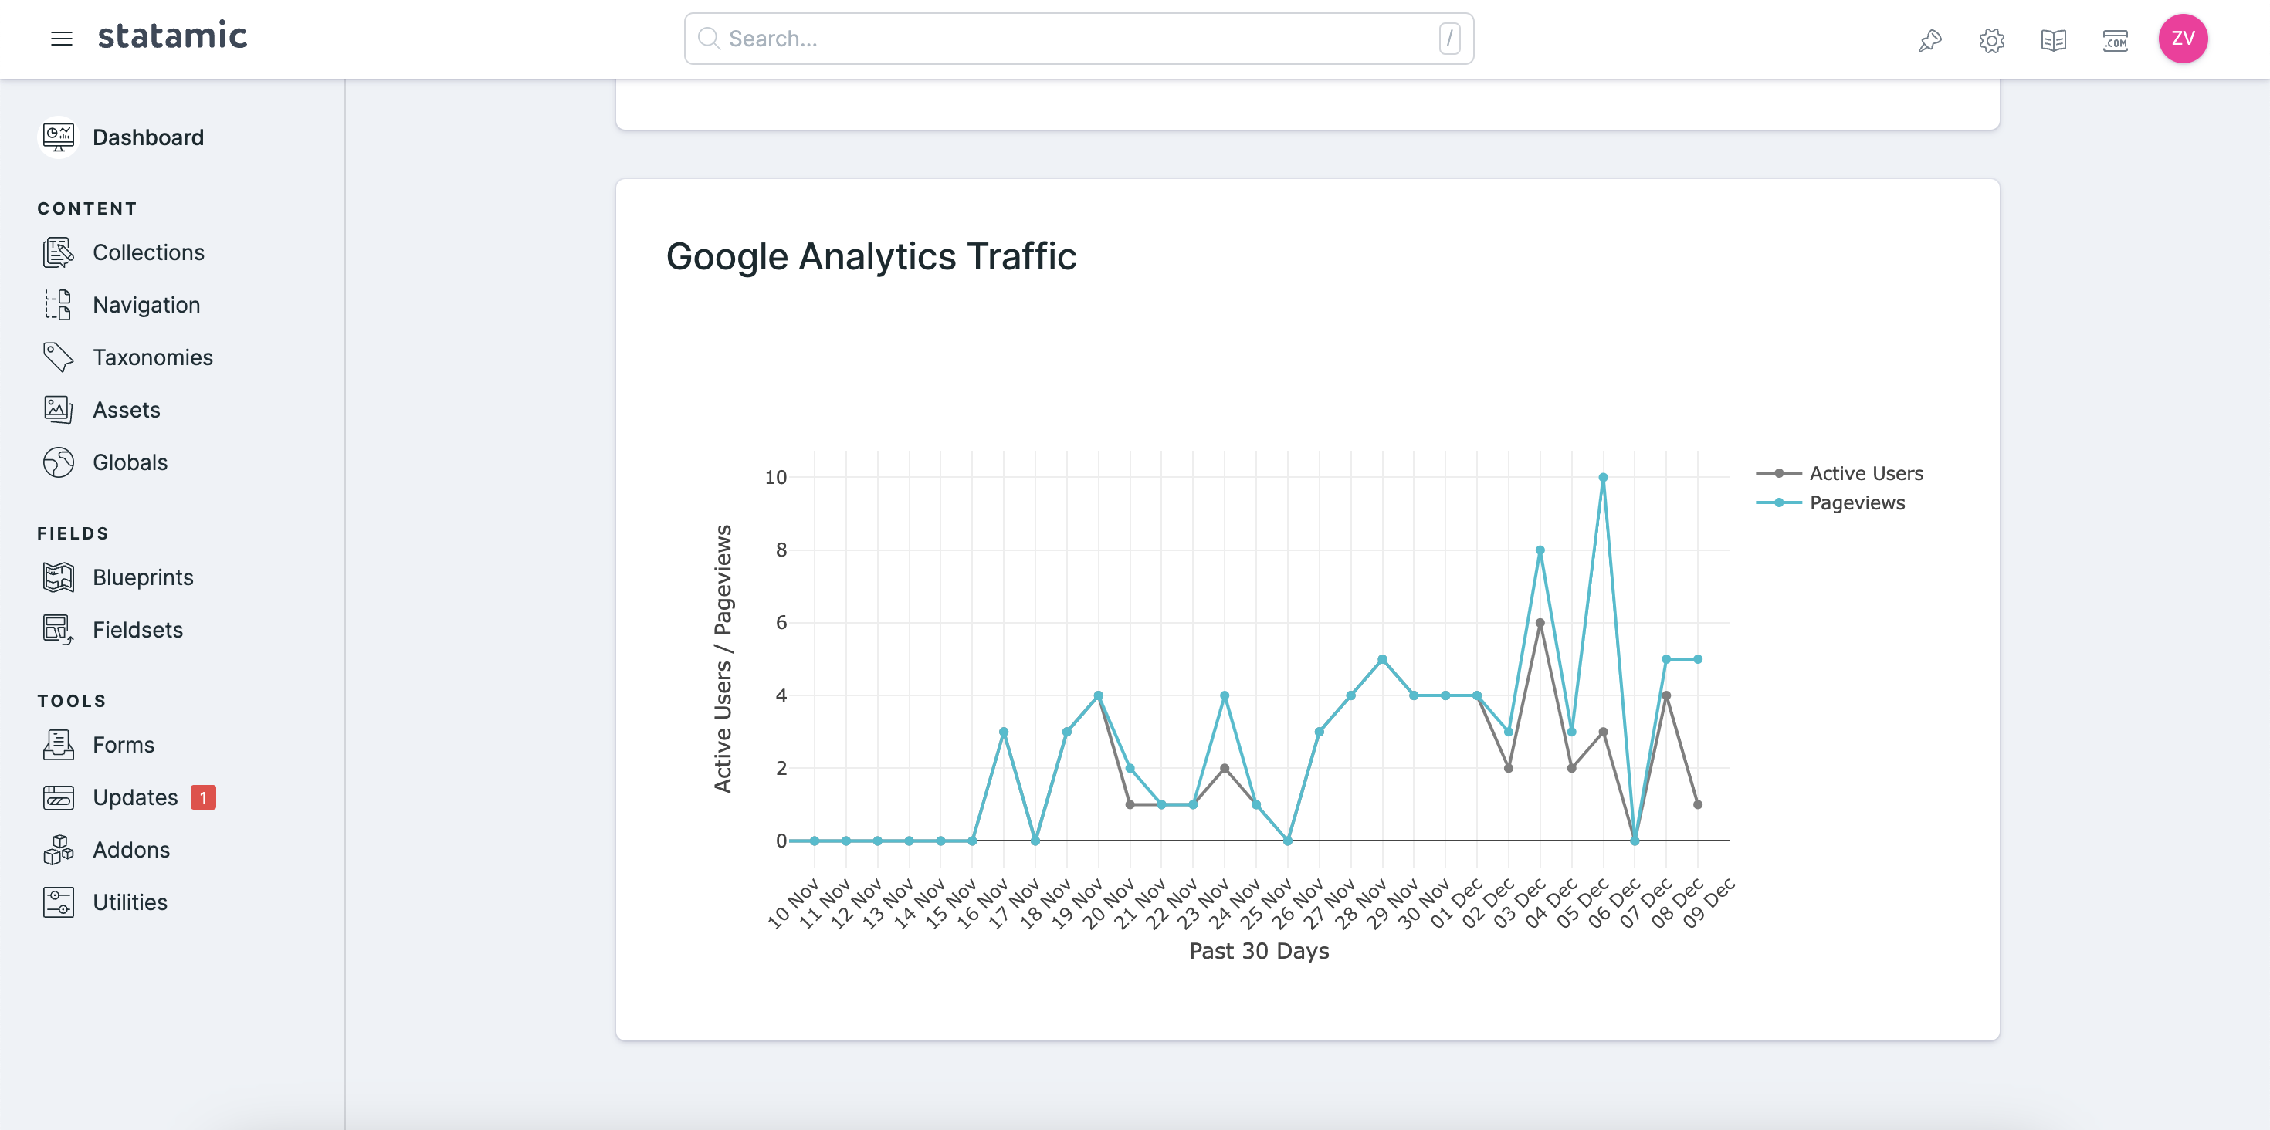
Task: Click the Globals globe icon
Action: click(x=58, y=462)
